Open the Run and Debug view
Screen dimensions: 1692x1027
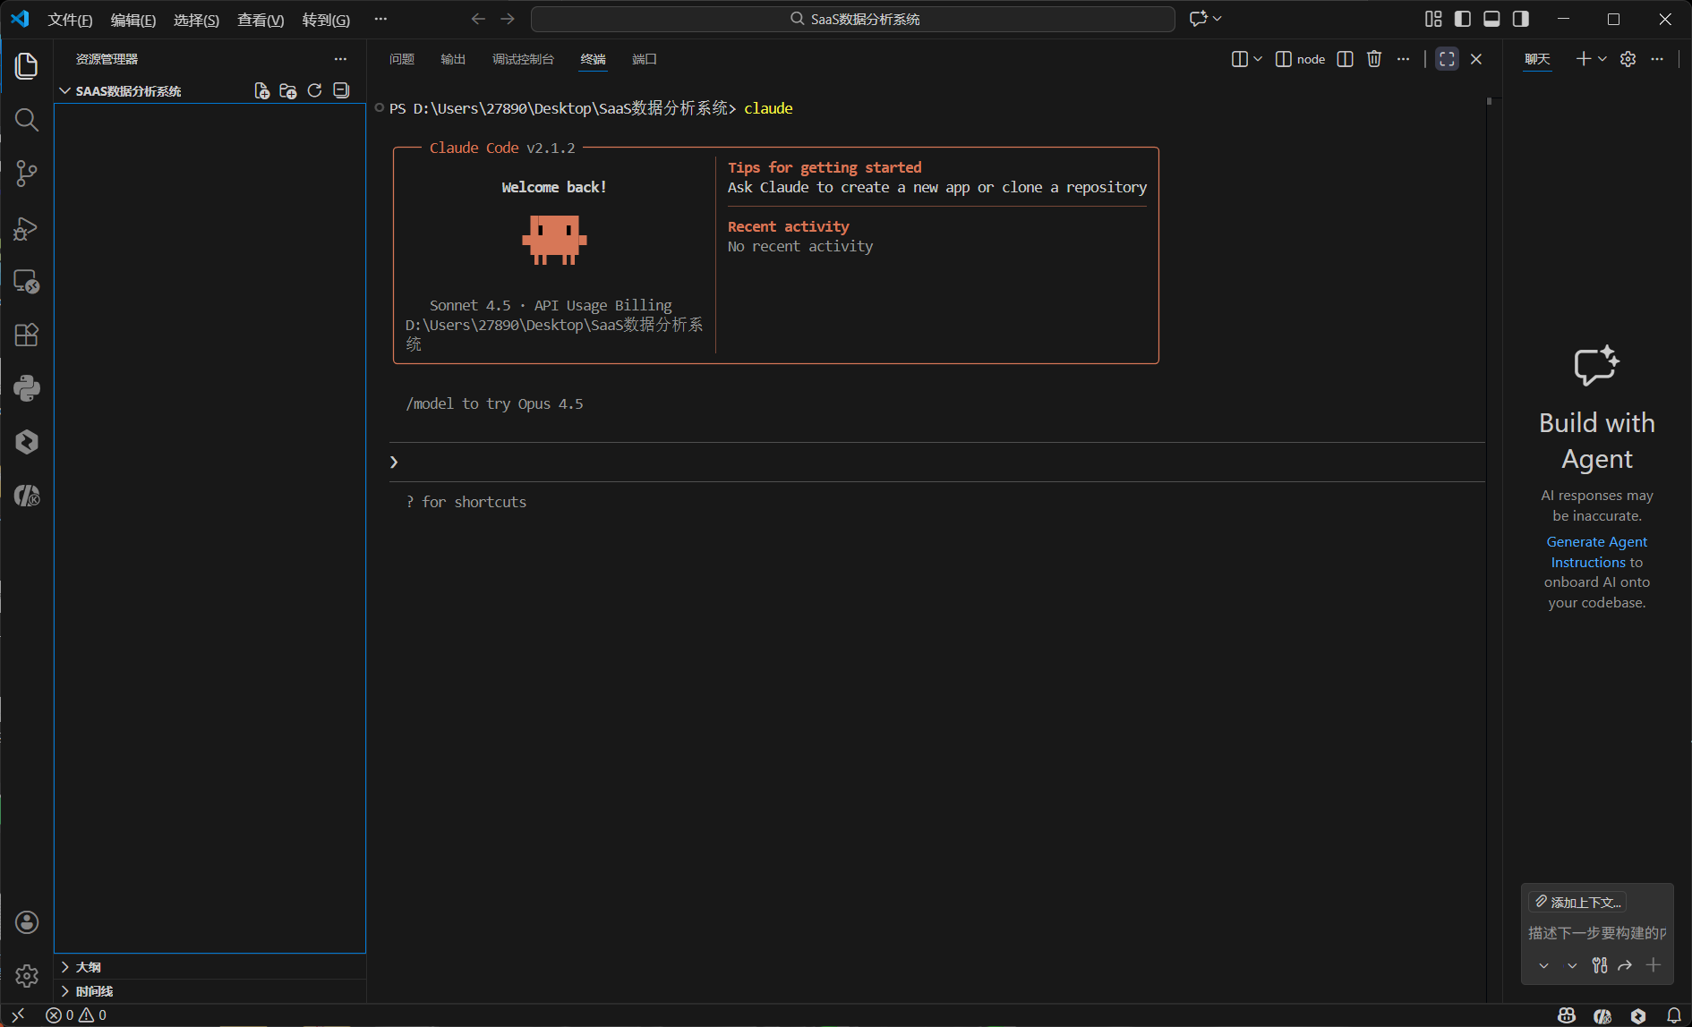click(27, 228)
